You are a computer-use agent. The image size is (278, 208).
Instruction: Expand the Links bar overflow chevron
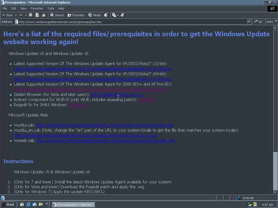click(x=276, y=21)
